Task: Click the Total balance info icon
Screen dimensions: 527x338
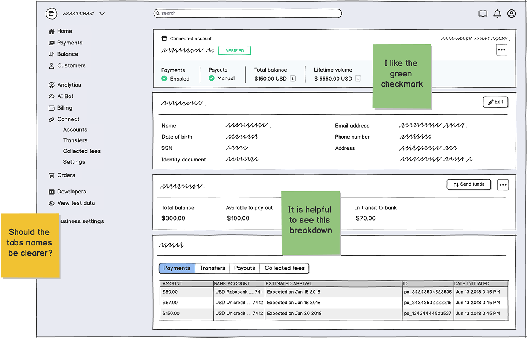Action: click(293, 79)
